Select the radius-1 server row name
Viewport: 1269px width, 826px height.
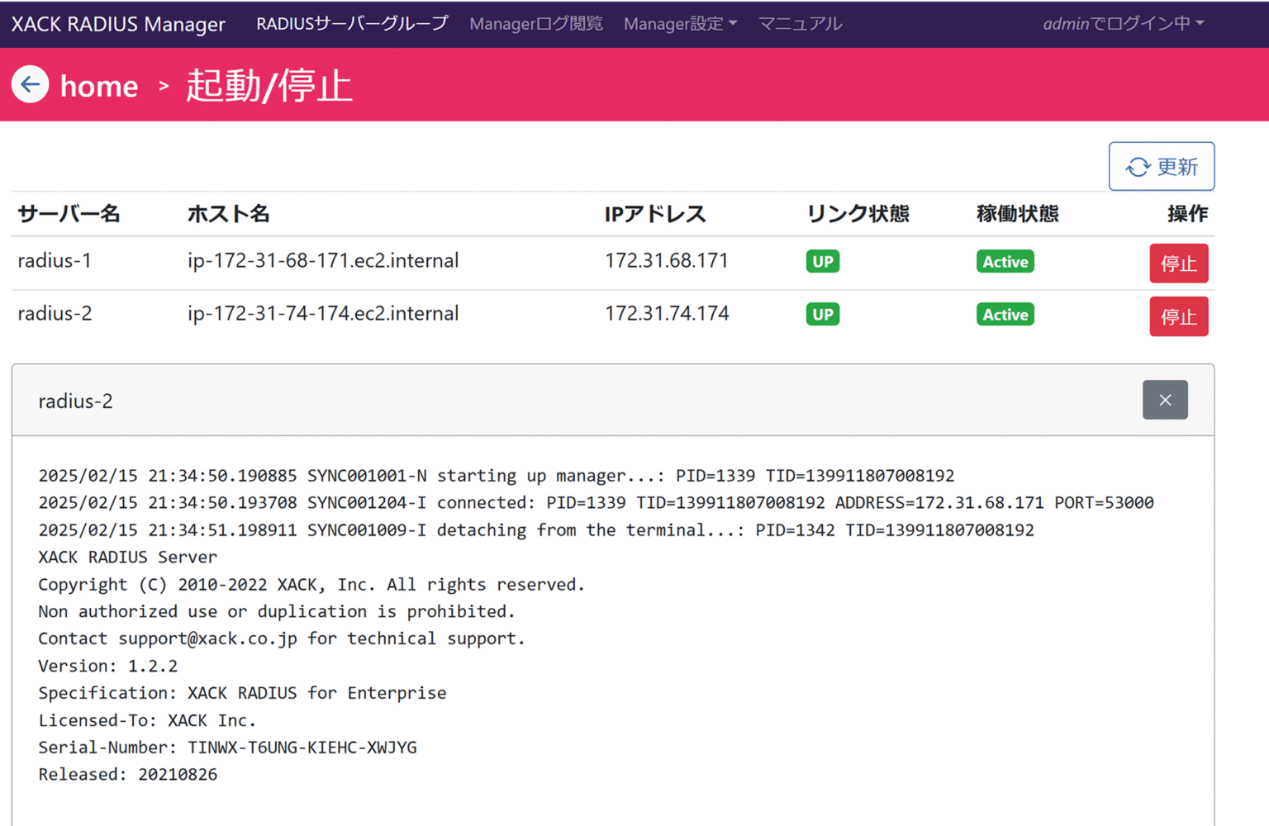(x=55, y=261)
